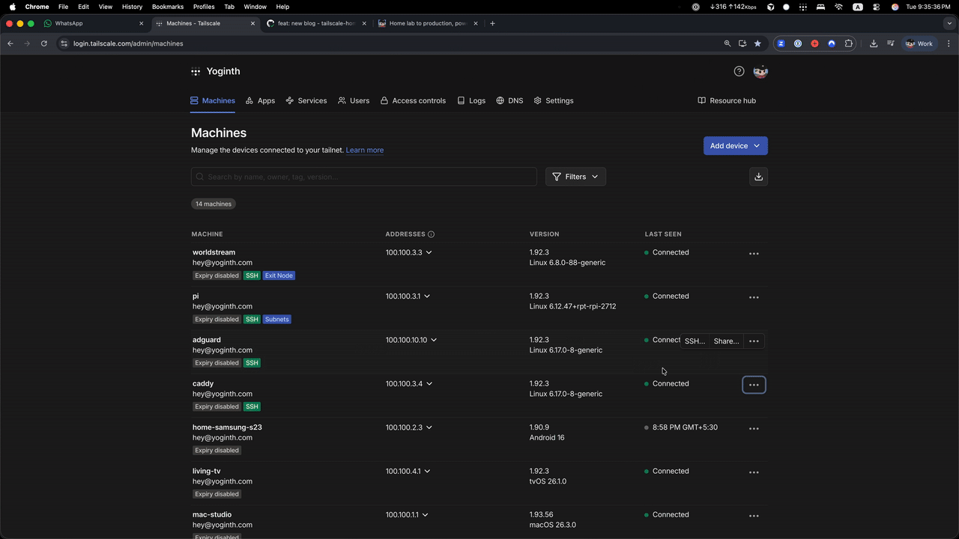Follow the Learn more link

coord(364,150)
